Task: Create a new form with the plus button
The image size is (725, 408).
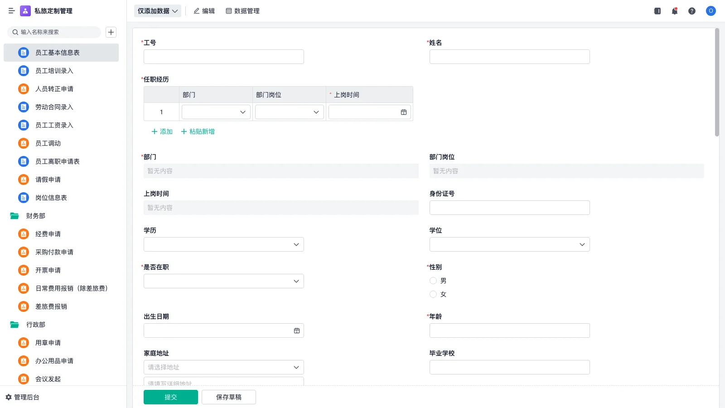Action: point(111,32)
